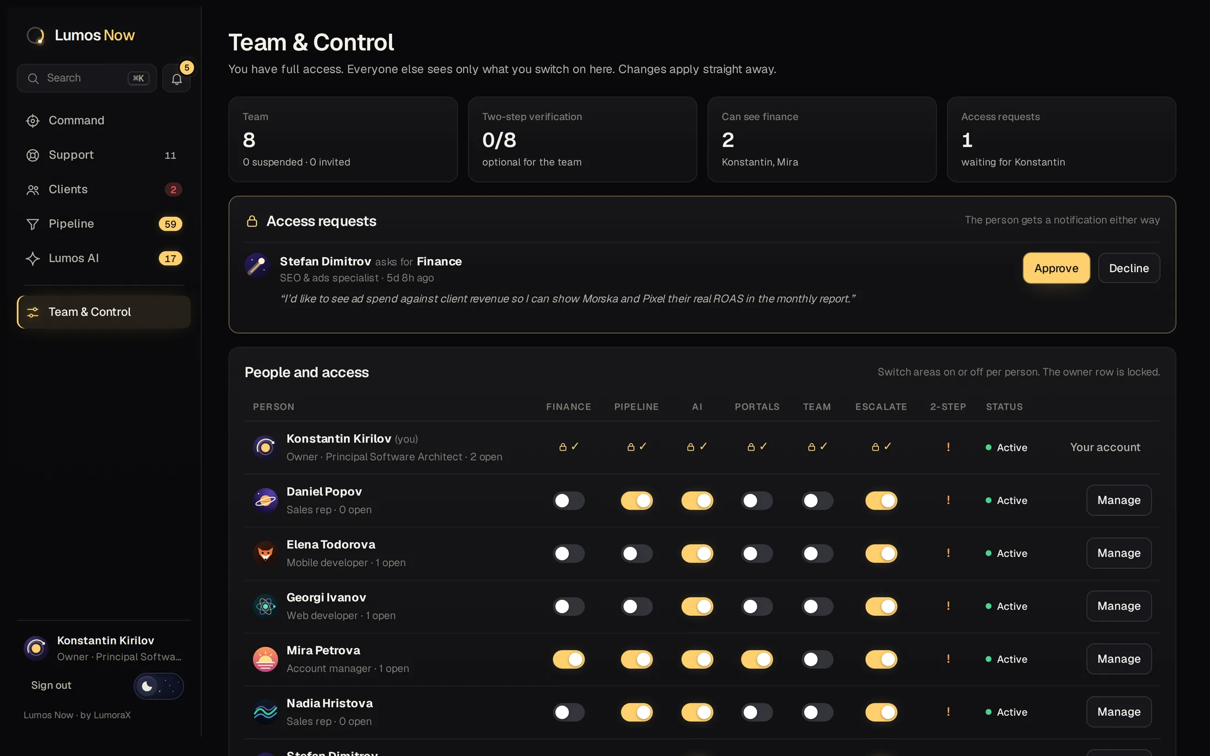Screen dimensions: 1210x756
Task: Click Elena Todorova's fox avatar
Action: click(x=265, y=553)
